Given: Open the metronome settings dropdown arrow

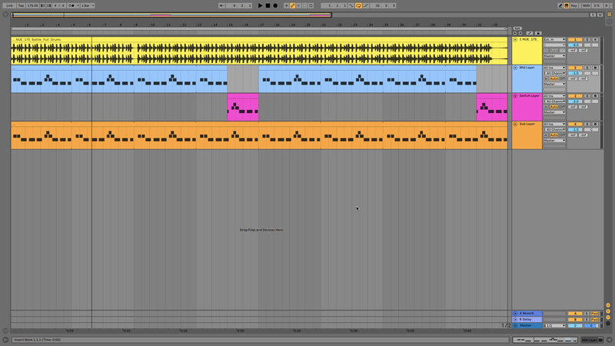Looking at the screenshot, I should (78, 5).
